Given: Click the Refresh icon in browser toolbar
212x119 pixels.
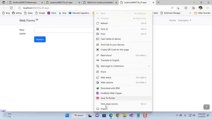Looking at the screenshot, I should coord(11,8).
